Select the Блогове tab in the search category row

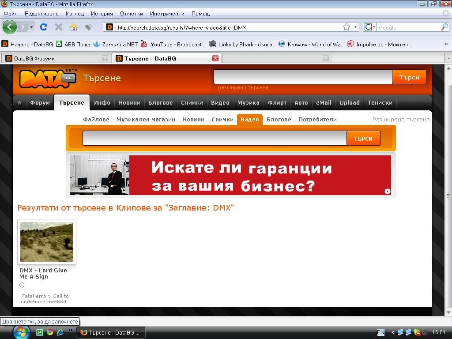click(x=279, y=119)
